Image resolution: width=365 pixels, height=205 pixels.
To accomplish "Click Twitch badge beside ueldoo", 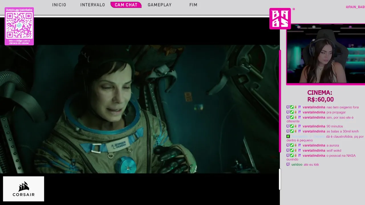I will click(x=288, y=165).
